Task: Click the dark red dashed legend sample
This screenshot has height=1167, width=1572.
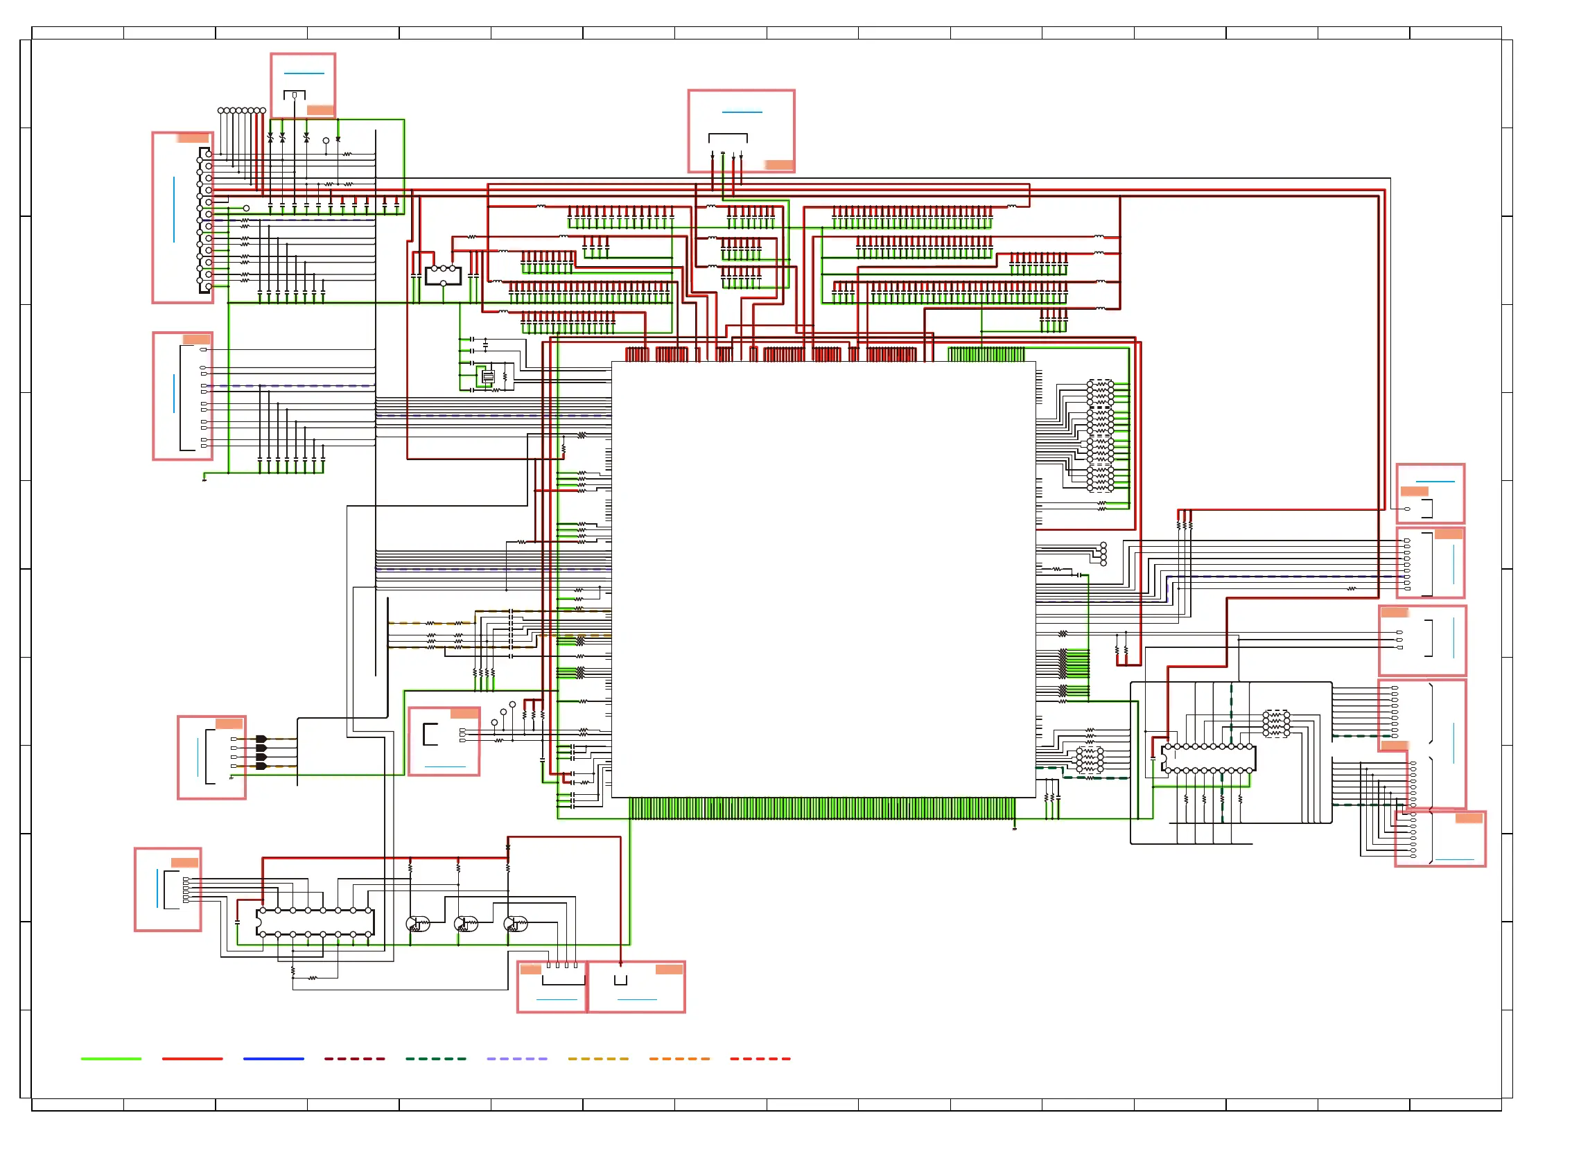Action: (355, 1059)
